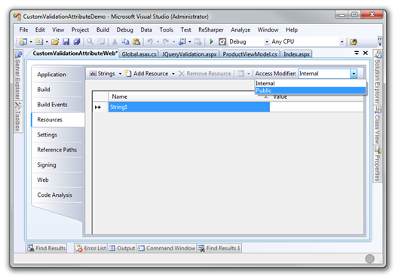The height and width of the screenshot is (279, 398).
Task: Switch to the Global.asax.cs tab
Action: point(139,54)
